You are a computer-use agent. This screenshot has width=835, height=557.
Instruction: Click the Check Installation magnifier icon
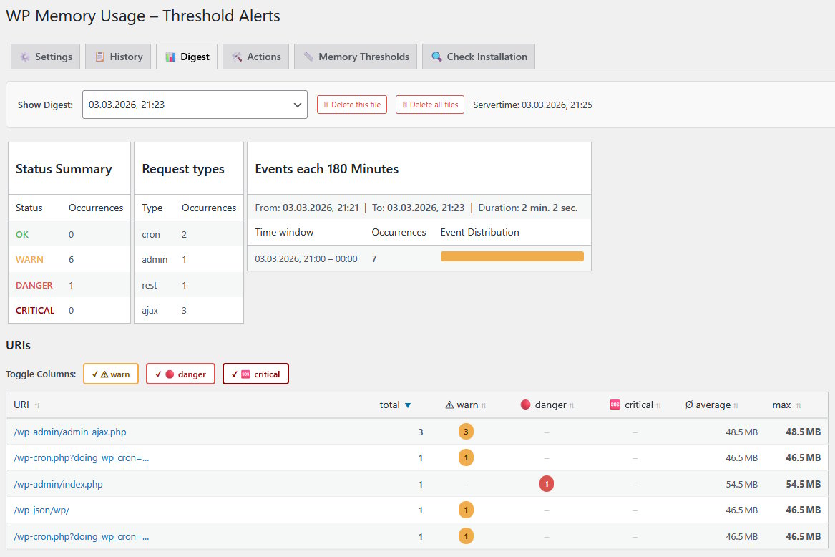click(436, 56)
